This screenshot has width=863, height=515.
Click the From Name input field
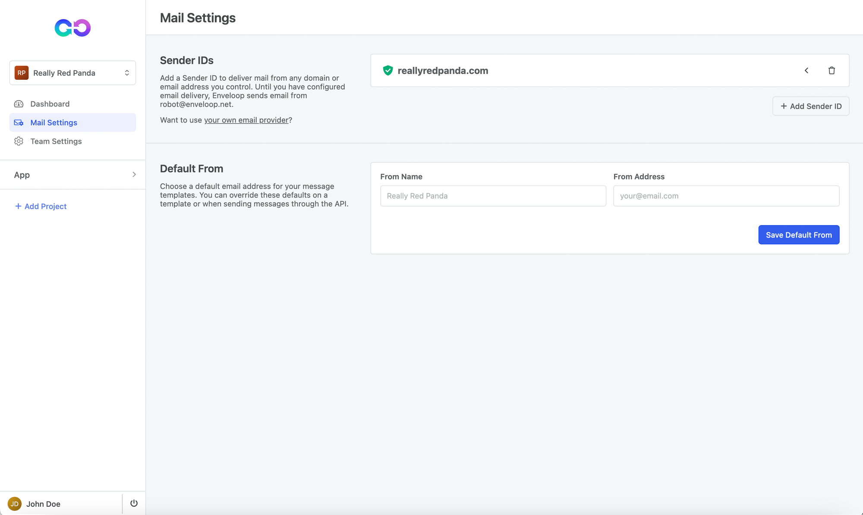492,195
